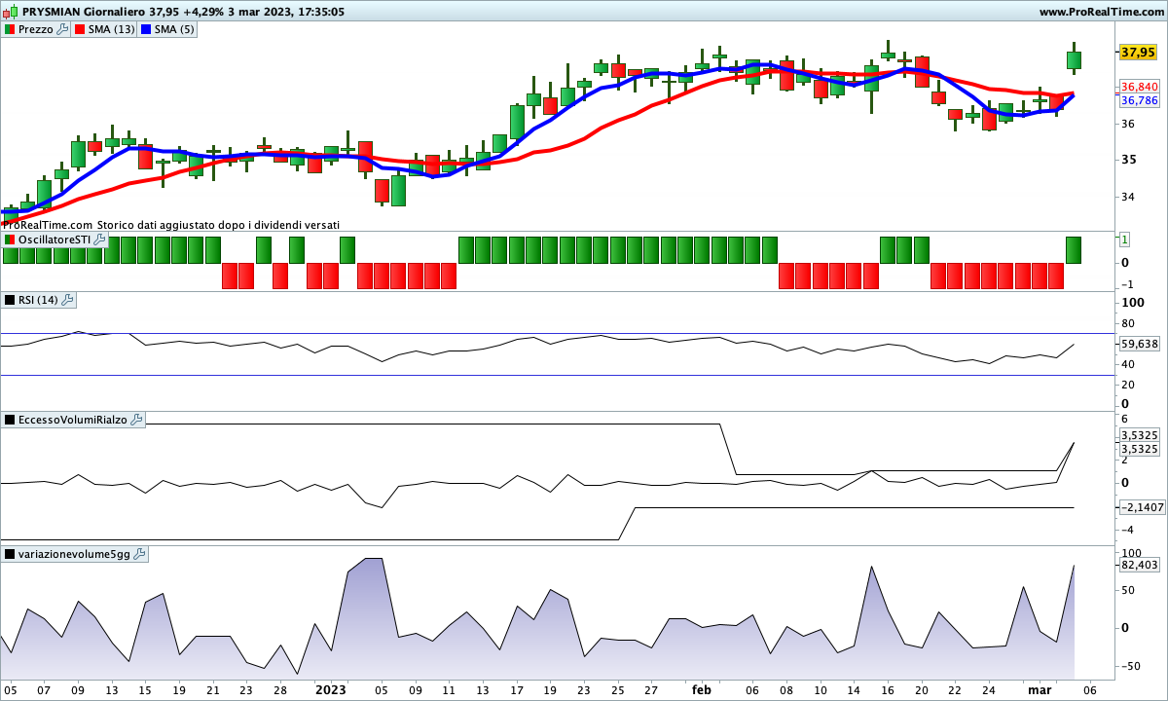This screenshot has width=1168, height=701.
Task: Select the OscillatoreSTI indicator label
Action: point(54,239)
